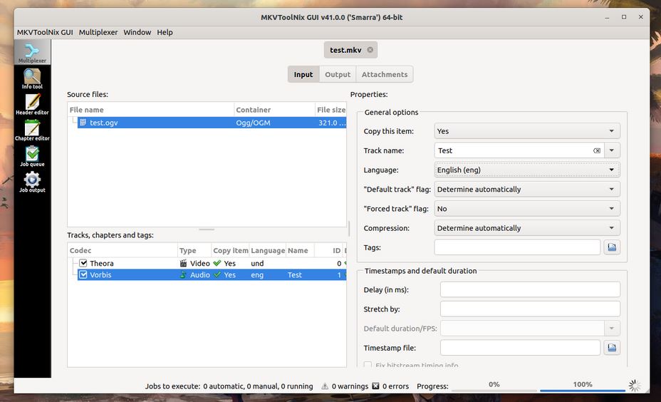661x402 pixels.
Task: Sort source files by File name header
Action: point(150,110)
